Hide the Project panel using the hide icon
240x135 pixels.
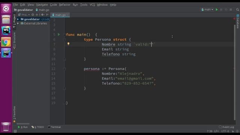(48, 15)
